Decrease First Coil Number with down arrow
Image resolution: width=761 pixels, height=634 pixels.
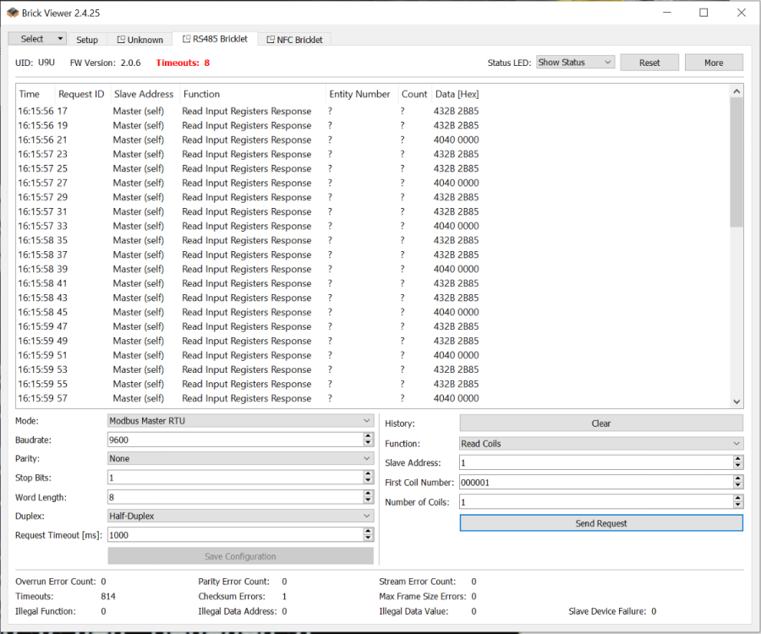[737, 485]
